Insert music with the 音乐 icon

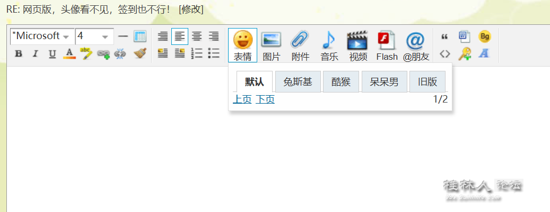coord(329,45)
